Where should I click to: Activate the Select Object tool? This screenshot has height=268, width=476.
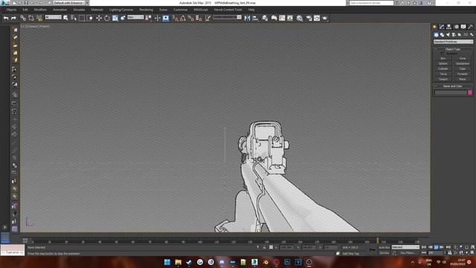pyautogui.click(x=65, y=18)
